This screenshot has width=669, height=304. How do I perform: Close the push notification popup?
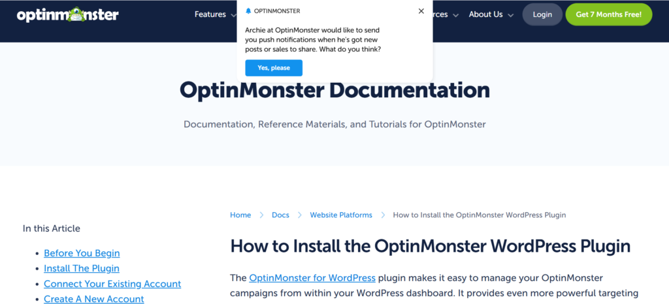coord(421,11)
